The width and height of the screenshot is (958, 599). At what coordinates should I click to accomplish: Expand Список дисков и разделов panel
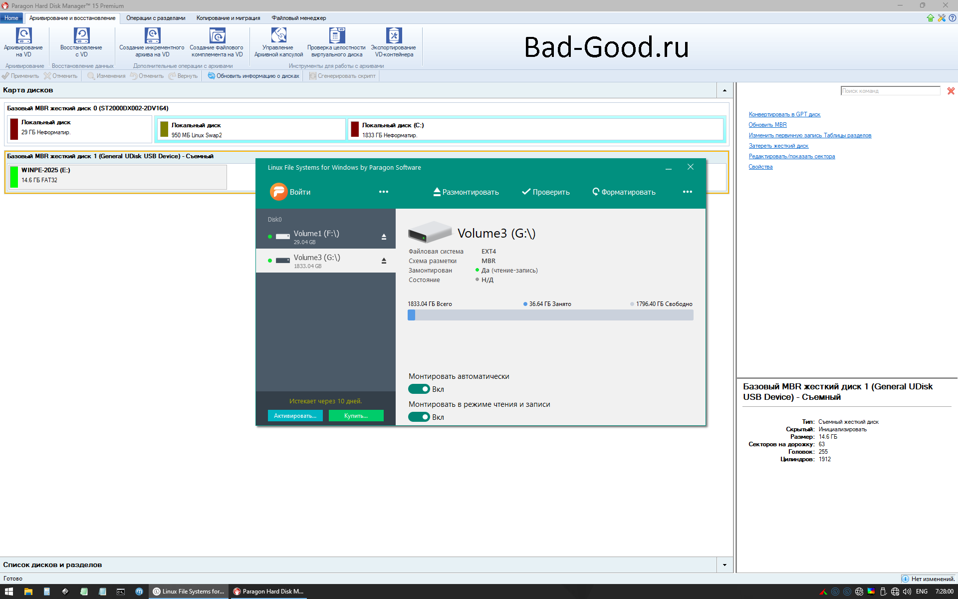[x=724, y=565]
